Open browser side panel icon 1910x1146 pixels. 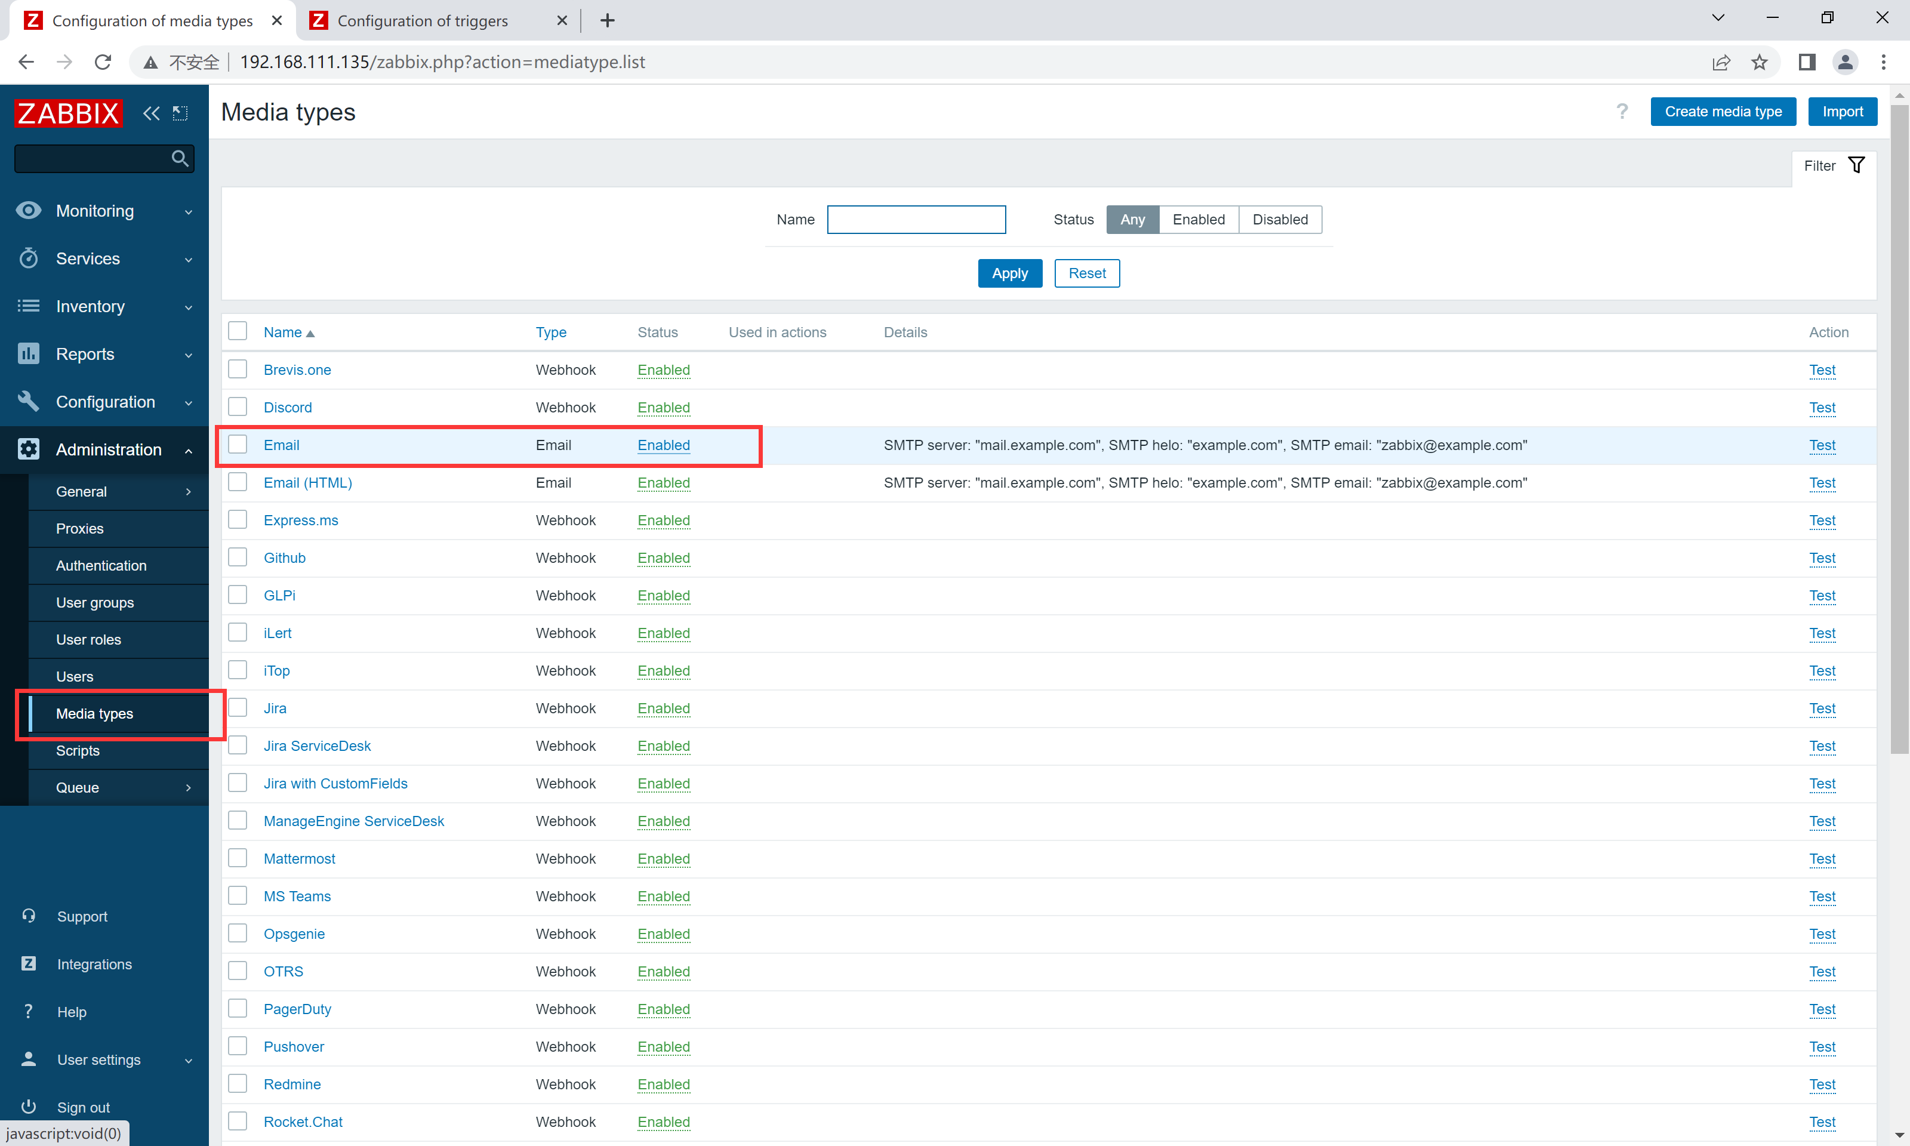[1807, 62]
